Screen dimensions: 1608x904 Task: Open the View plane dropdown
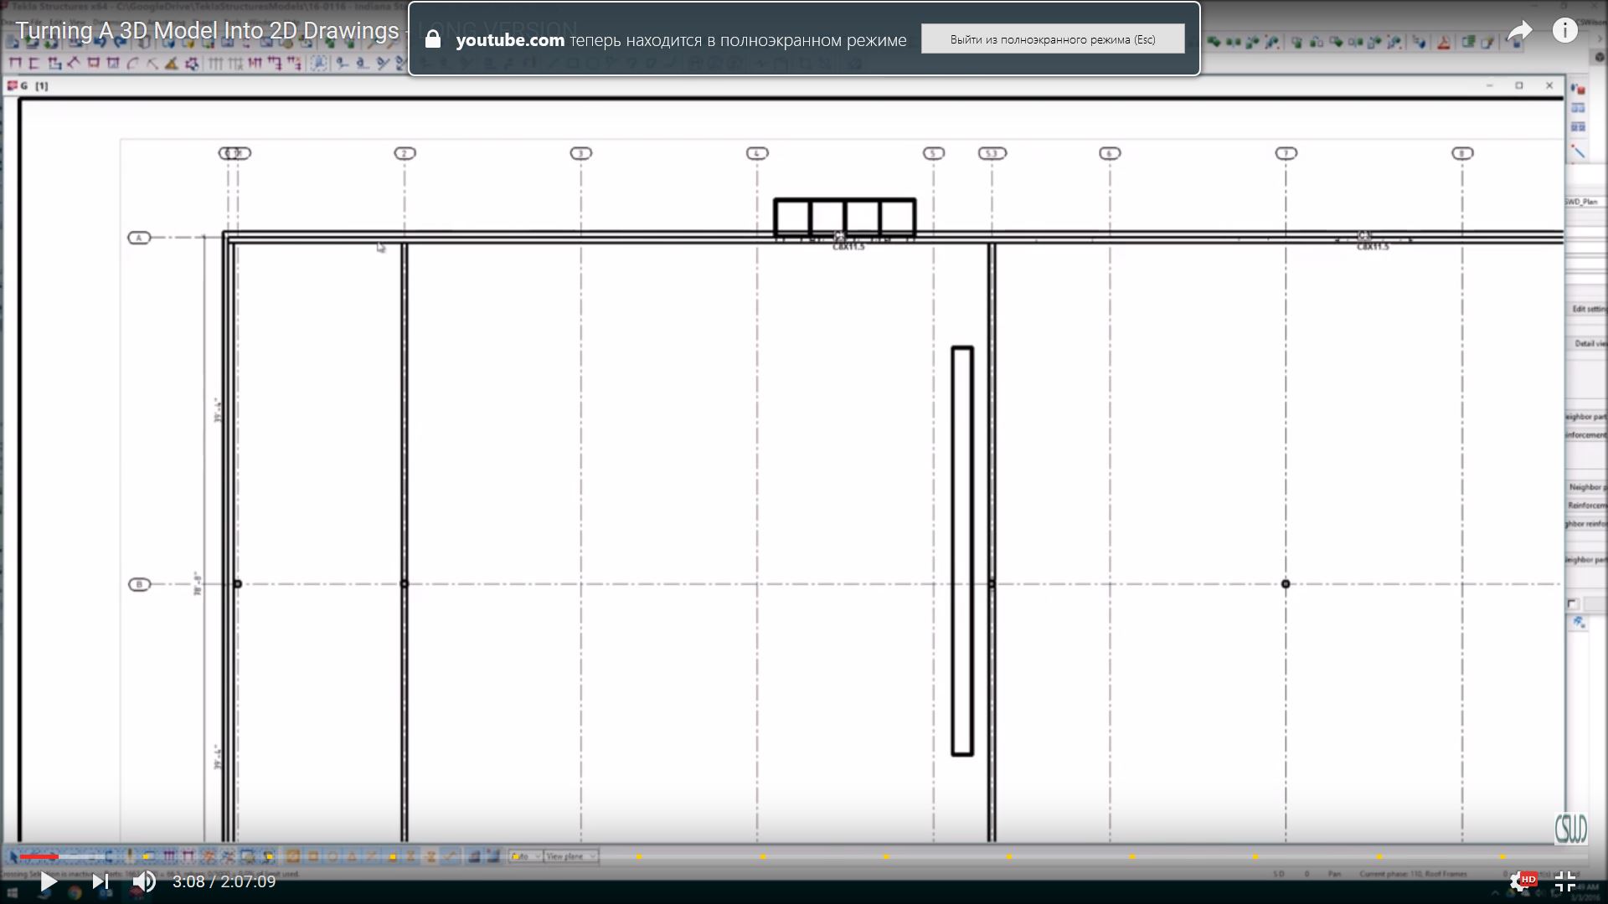coord(571,856)
